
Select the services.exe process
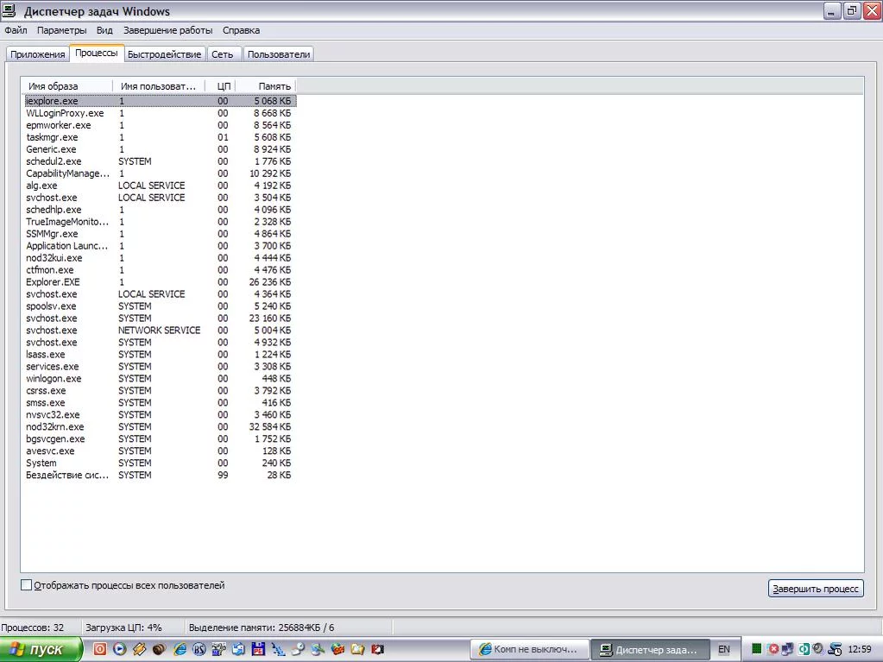click(160, 367)
